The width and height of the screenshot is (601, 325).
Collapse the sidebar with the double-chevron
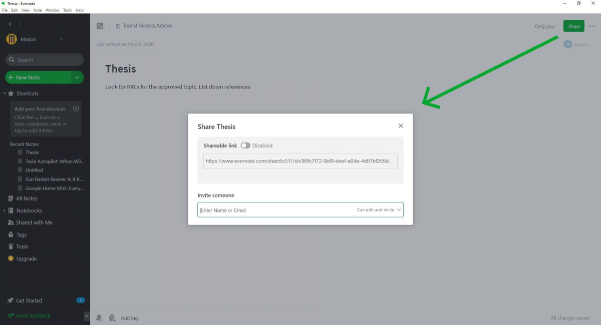point(87,316)
